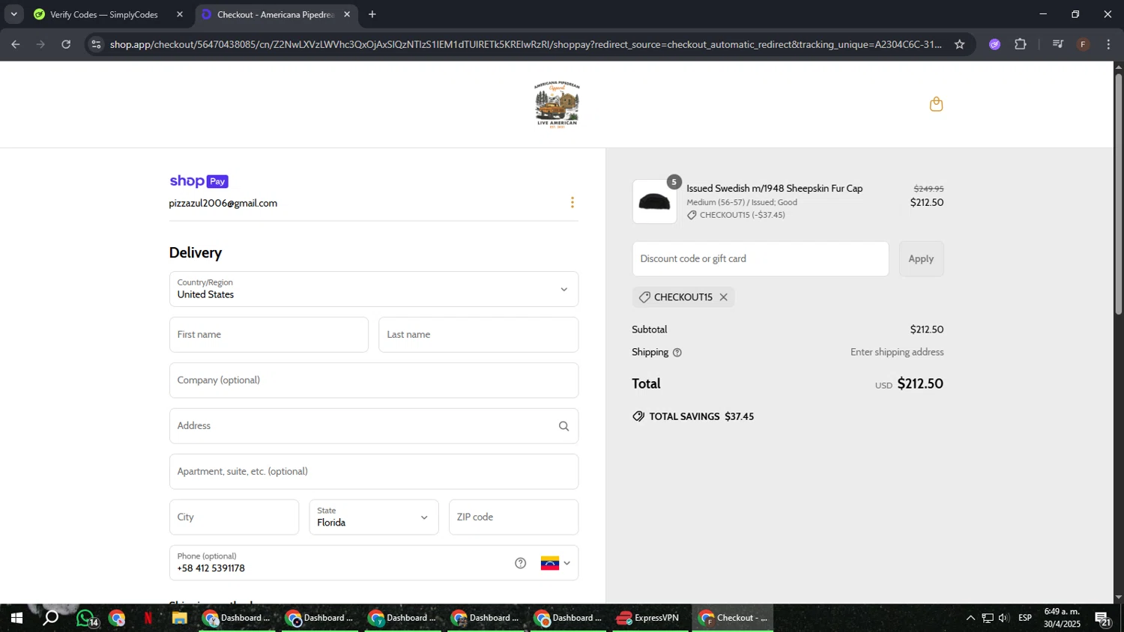Select the Checkout Americana Pipedream tab
The height and width of the screenshot is (632, 1124).
tap(275, 14)
